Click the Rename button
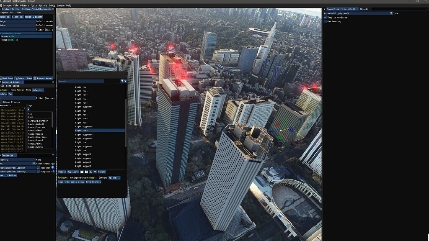This screenshot has height=241, width=429. [102, 172]
